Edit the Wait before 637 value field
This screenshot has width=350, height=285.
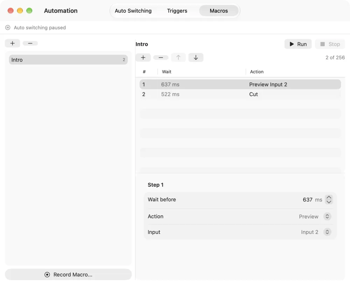click(x=307, y=200)
